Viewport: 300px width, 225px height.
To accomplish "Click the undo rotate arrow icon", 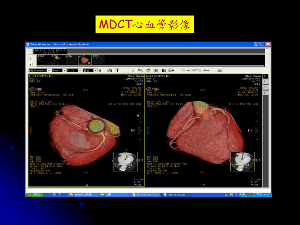I will (109, 70).
